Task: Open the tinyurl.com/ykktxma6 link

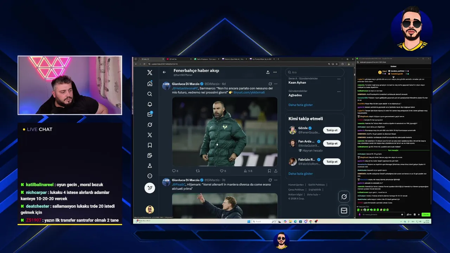Action: [249, 92]
